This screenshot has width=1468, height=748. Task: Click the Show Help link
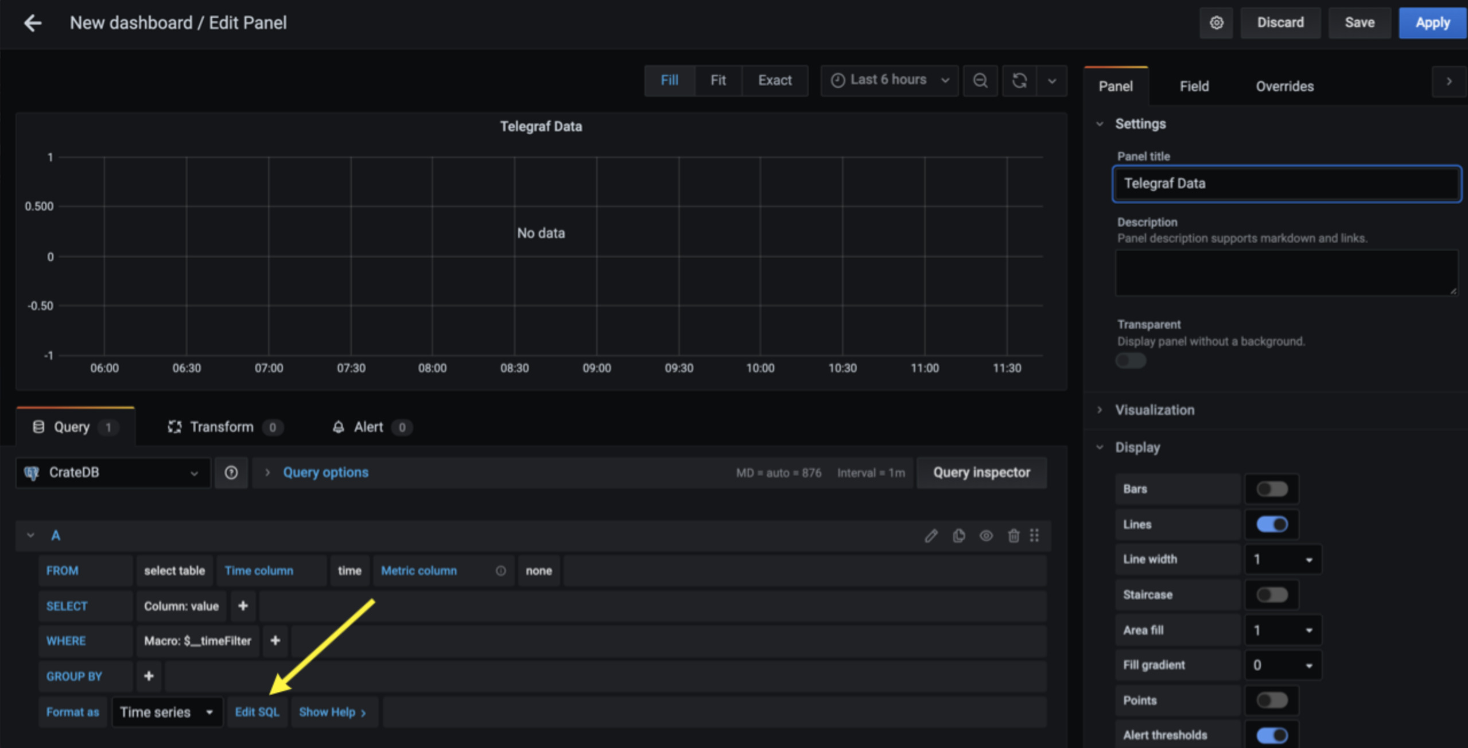click(333, 712)
